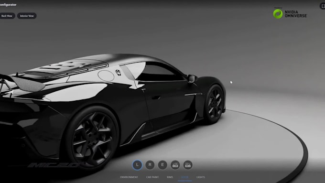Click the NVIDIA Omniverse logo
This screenshot has height=183, width=325.
290,14
